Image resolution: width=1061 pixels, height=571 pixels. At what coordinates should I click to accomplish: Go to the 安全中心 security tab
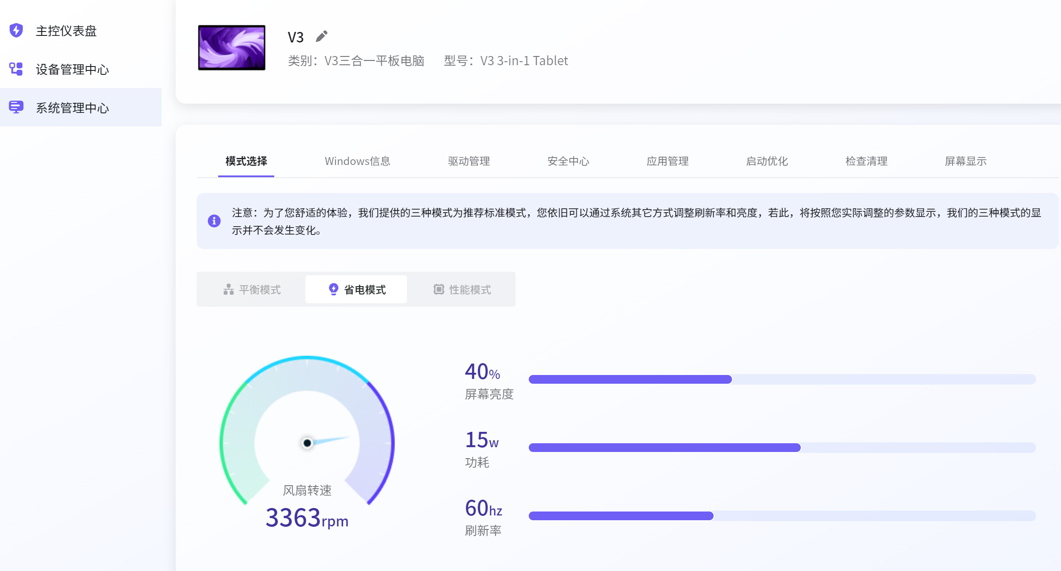click(568, 161)
